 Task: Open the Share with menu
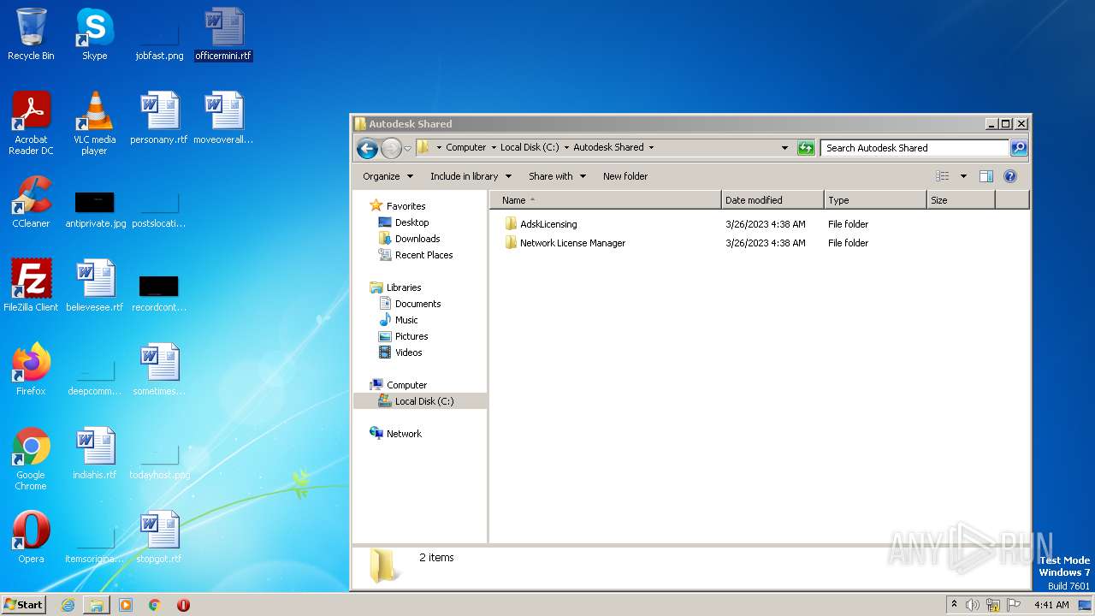click(x=557, y=176)
